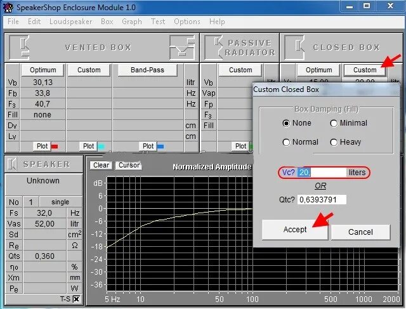The image size is (406, 309).
Task: Open the Edit menu
Action: click(34, 22)
